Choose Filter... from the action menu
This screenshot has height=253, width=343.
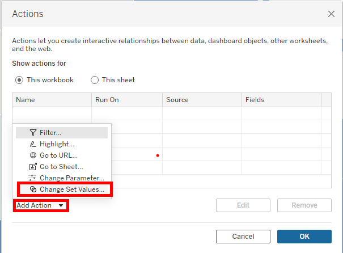pyautogui.click(x=62, y=133)
